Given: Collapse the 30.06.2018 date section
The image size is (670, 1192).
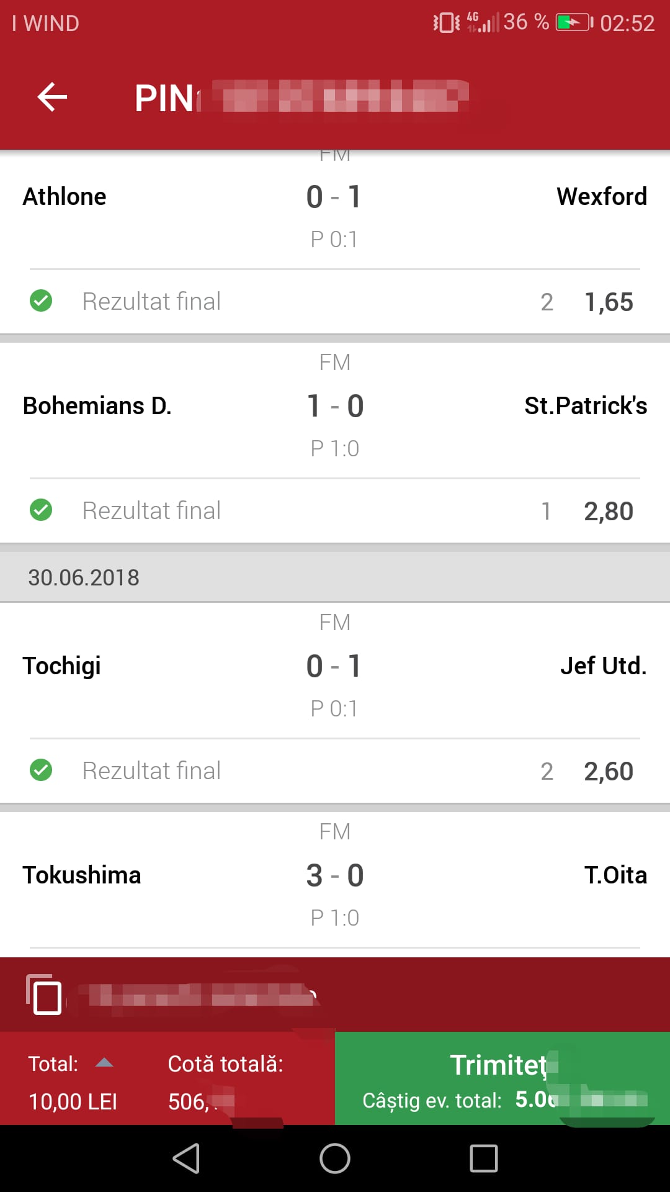Looking at the screenshot, I should coord(335,577).
